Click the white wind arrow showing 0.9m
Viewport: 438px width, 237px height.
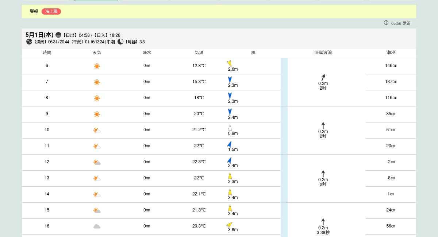230,128
